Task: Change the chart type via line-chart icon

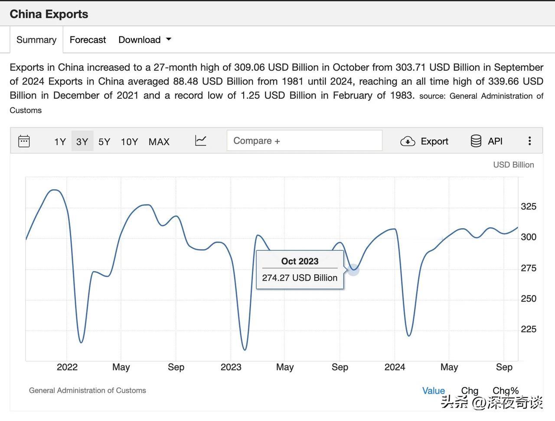Action: click(x=201, y=141)
